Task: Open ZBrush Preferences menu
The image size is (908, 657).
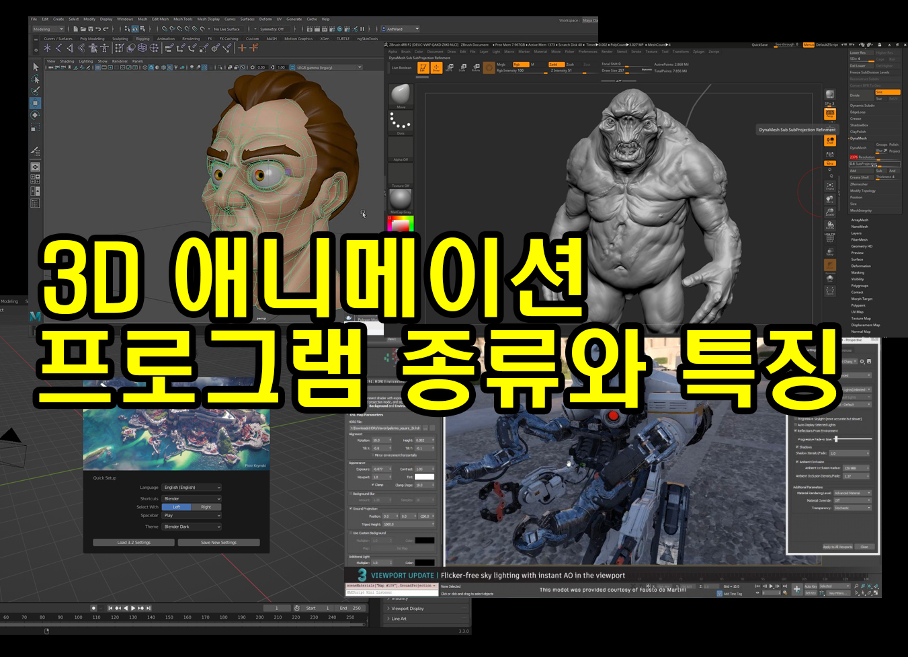Action: click(x=587, y=51)
